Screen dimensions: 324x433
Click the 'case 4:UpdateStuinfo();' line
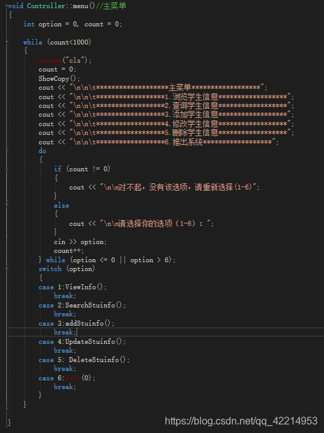(82, 341)
